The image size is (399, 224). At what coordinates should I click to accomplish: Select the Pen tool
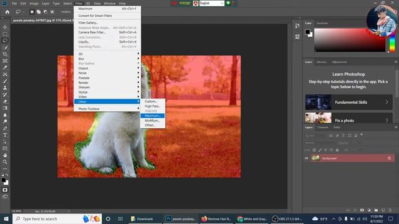tap(5, 128)
